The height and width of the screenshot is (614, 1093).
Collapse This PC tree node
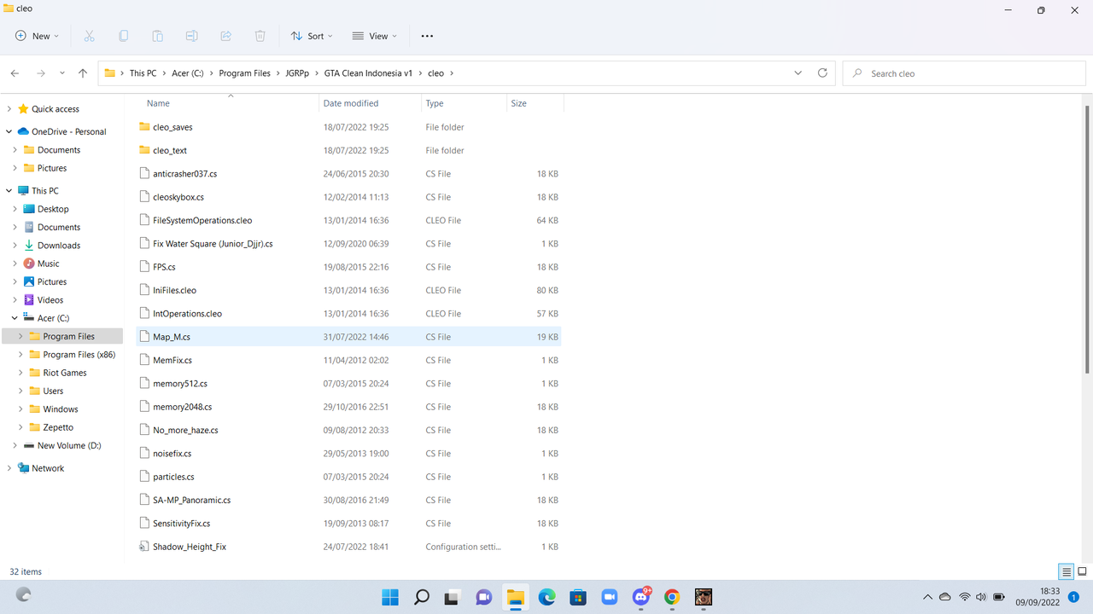[x=9, y=191]
